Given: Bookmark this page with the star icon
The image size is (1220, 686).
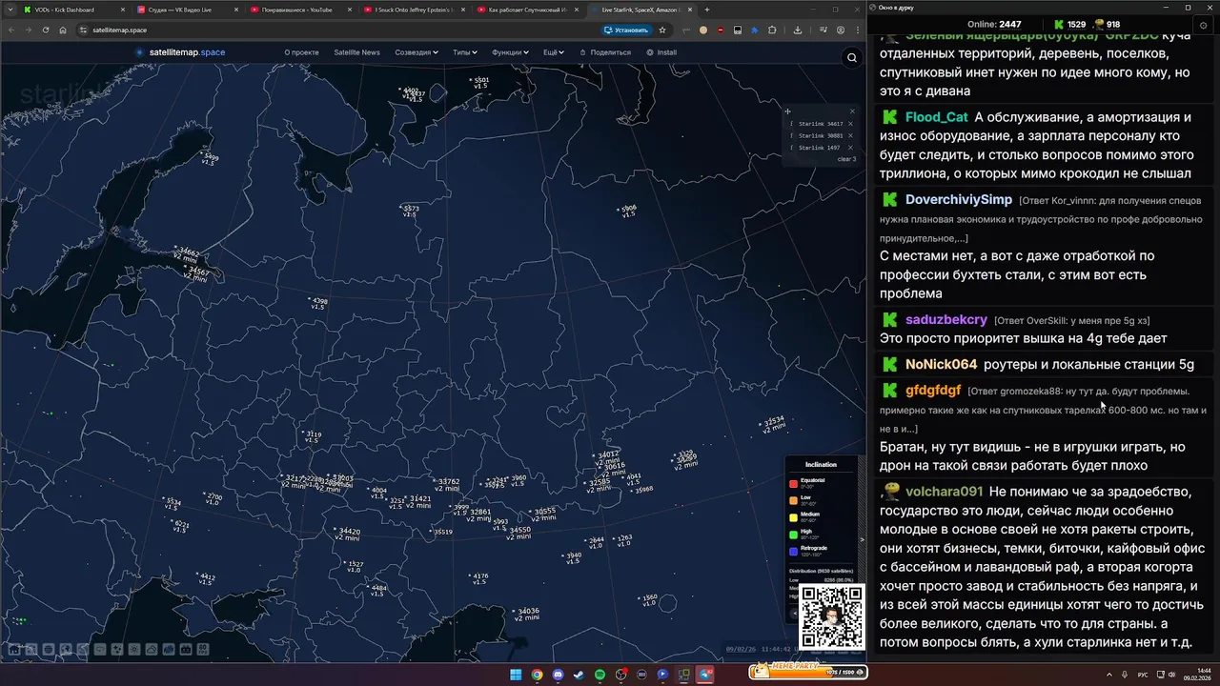Looking at the screenshot, I should [x=662, y=30].
